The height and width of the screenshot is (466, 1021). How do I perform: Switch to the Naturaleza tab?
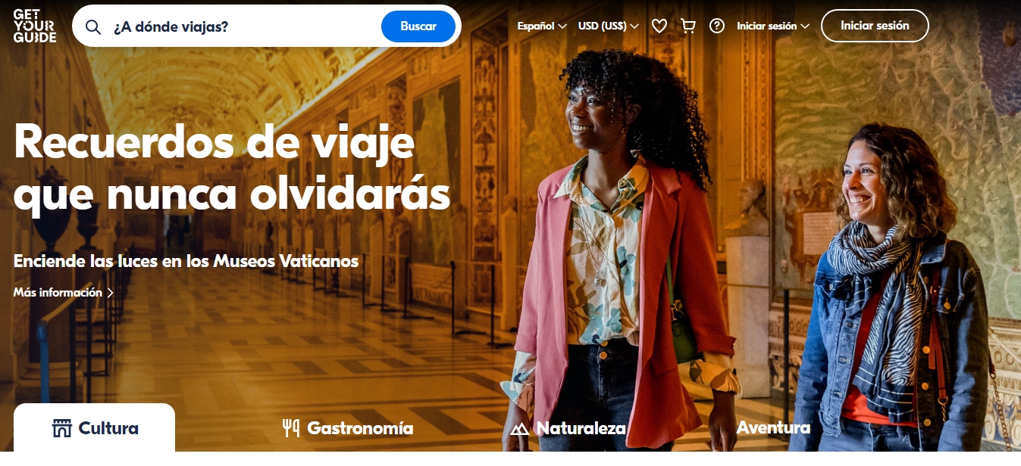[568, 428]
